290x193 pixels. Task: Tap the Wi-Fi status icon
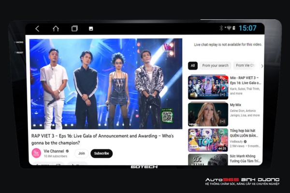229,28
